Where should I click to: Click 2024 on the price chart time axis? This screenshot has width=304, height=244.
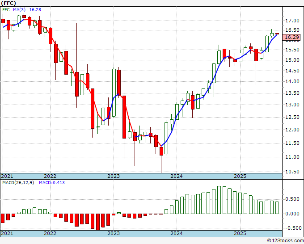coord(177,176)
